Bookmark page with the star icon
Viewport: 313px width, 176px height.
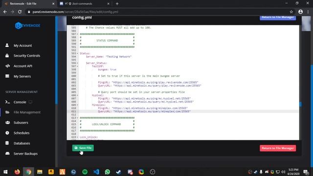[291, 12]
